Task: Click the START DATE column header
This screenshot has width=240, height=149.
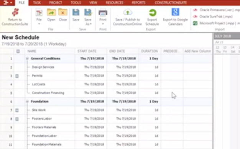Action: tap(87, 51)
